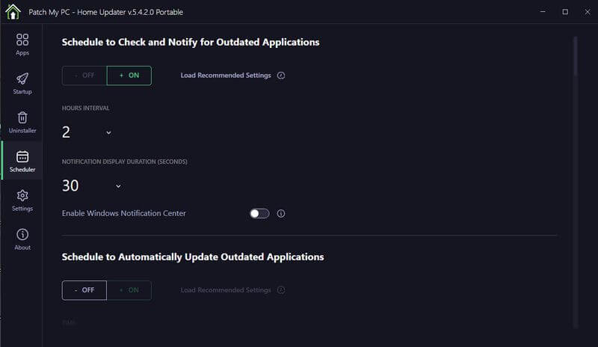Viewport: 598px width, 347px height.
Task: Click info icon beside Load Recommended Settings
Action: click(281, 76)
